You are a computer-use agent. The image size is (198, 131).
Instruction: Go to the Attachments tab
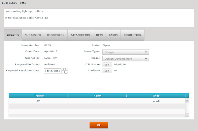pyautogui.click(x=80, y=35)
